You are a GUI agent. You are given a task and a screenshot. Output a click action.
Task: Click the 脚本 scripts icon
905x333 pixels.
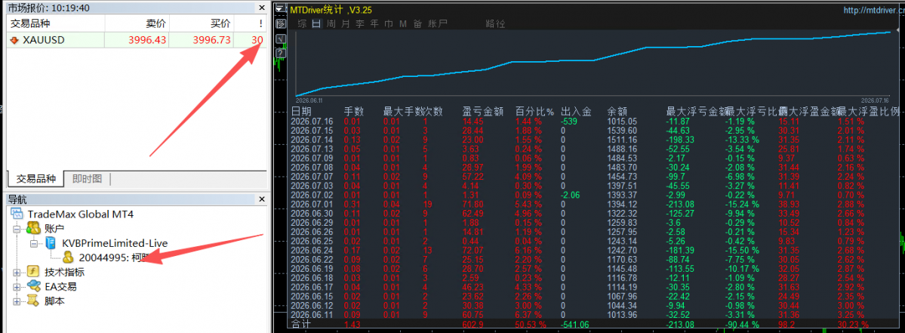click(x=33, y=301)
